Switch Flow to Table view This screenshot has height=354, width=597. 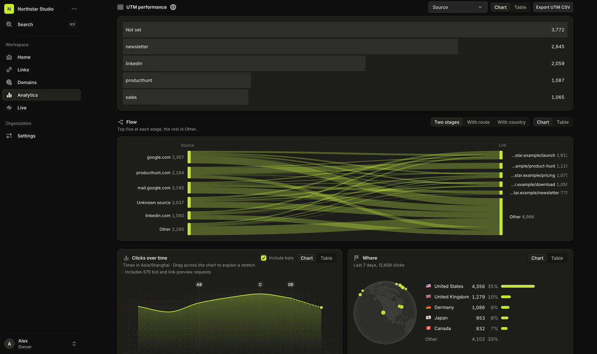[x=563, y=122]
